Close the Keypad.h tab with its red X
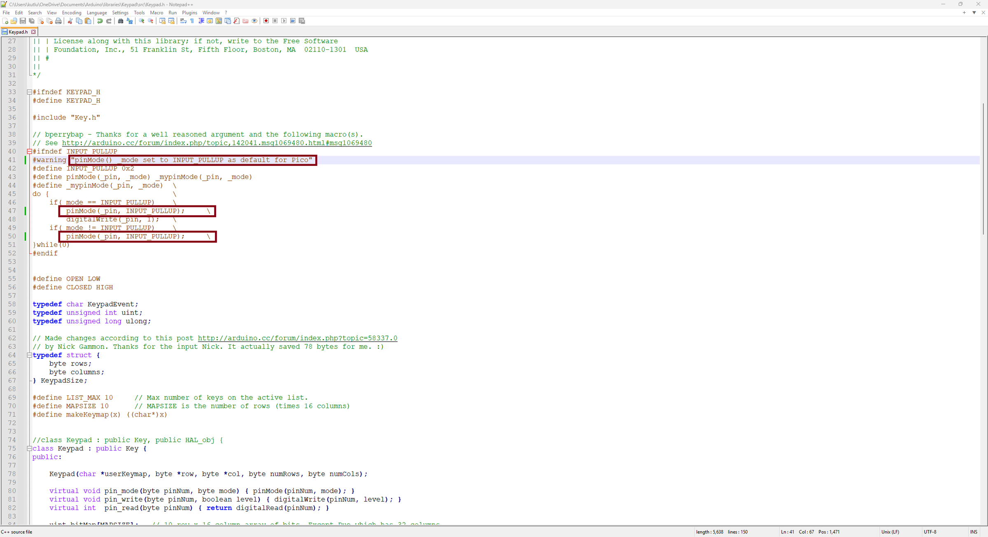 click(x=34, y=32)
